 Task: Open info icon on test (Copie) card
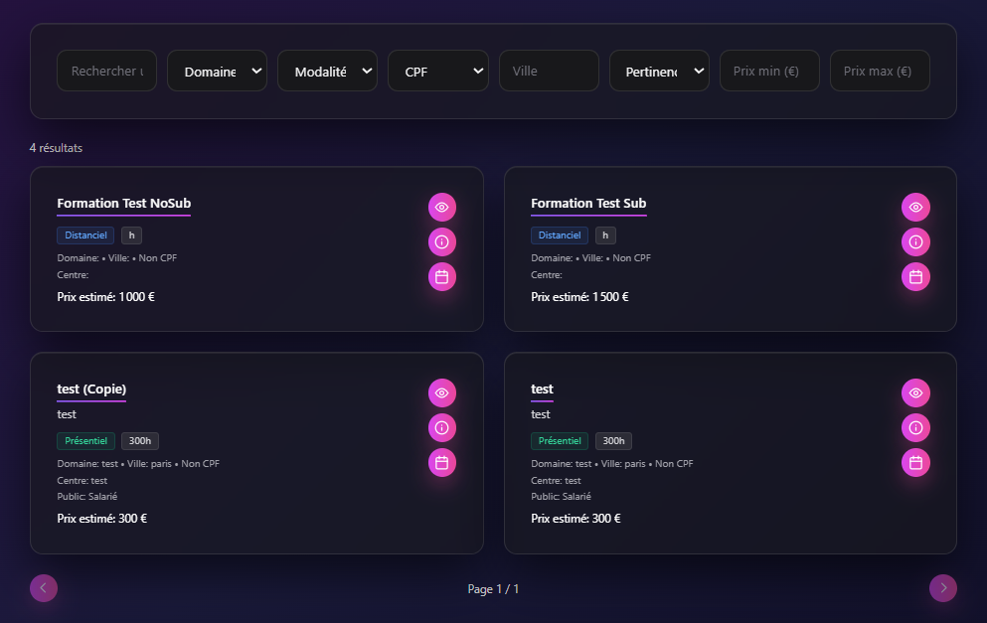pos(442,427)
